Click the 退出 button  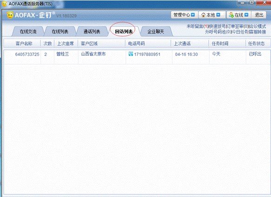tap(259, 15)
